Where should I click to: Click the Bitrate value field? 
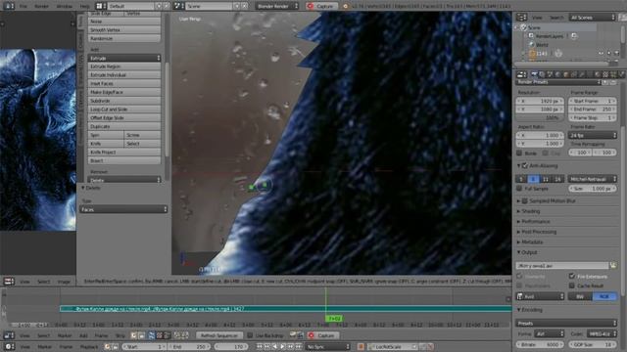pos(540,344)
